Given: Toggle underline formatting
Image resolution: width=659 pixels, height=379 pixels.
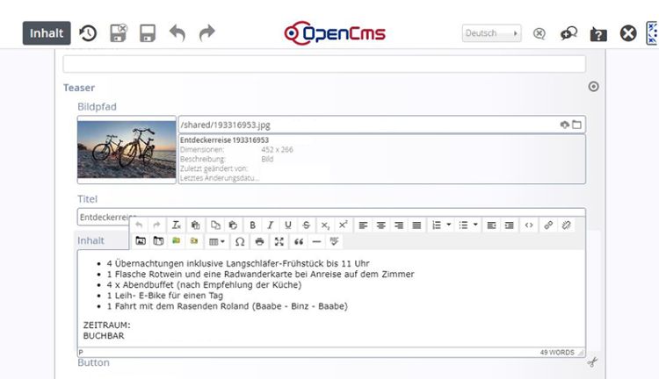Looking at the screenshot, I should point(288,225).
